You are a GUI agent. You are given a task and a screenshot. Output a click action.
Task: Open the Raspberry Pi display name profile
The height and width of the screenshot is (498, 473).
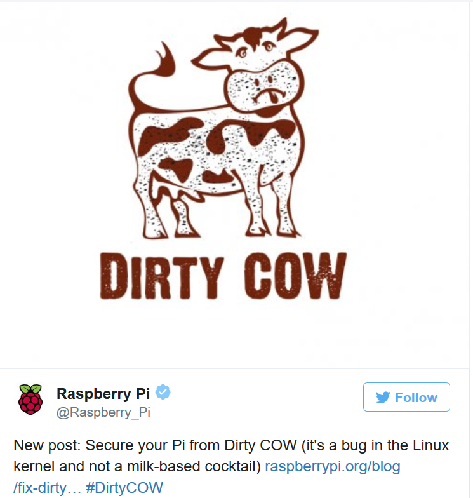(103, 394)
